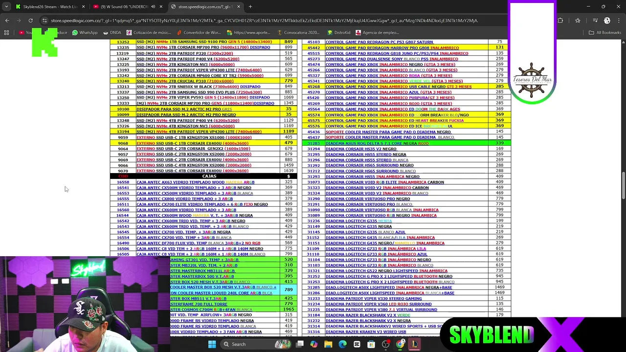626x352 pixels.
Task: Open Control Game Pad Redragon PC PS3 G807 Saturn
Action: [379, 42]
